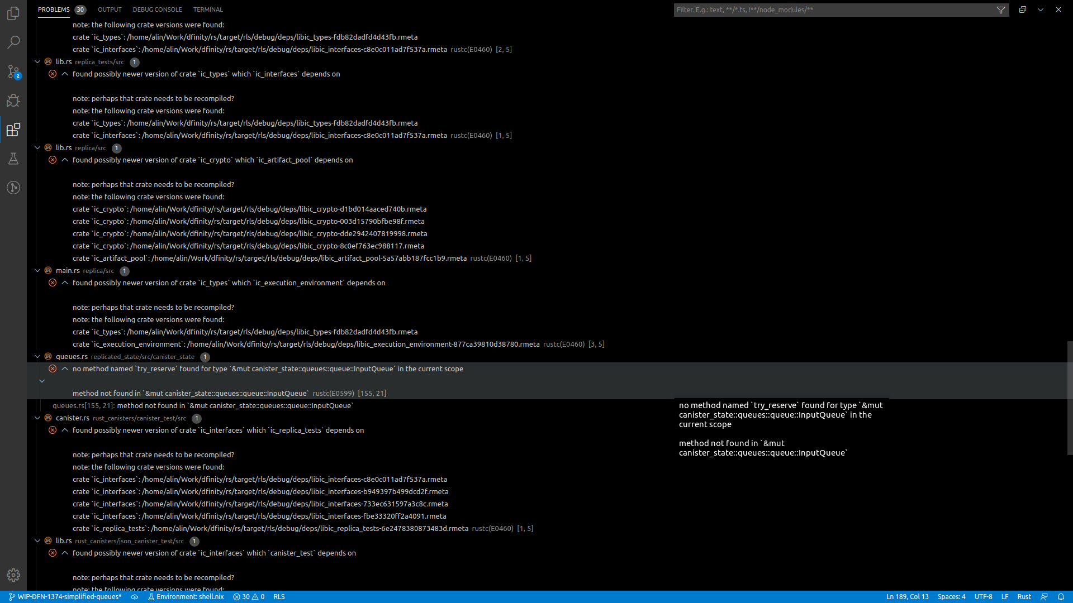Collapse the queues.rs problem group
This screenshot has height=603, width=1073.
[37, 357]
